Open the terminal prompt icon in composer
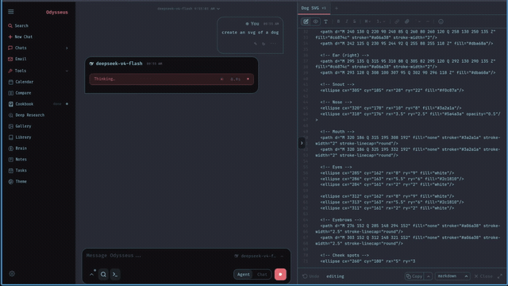 pos(115,274)
